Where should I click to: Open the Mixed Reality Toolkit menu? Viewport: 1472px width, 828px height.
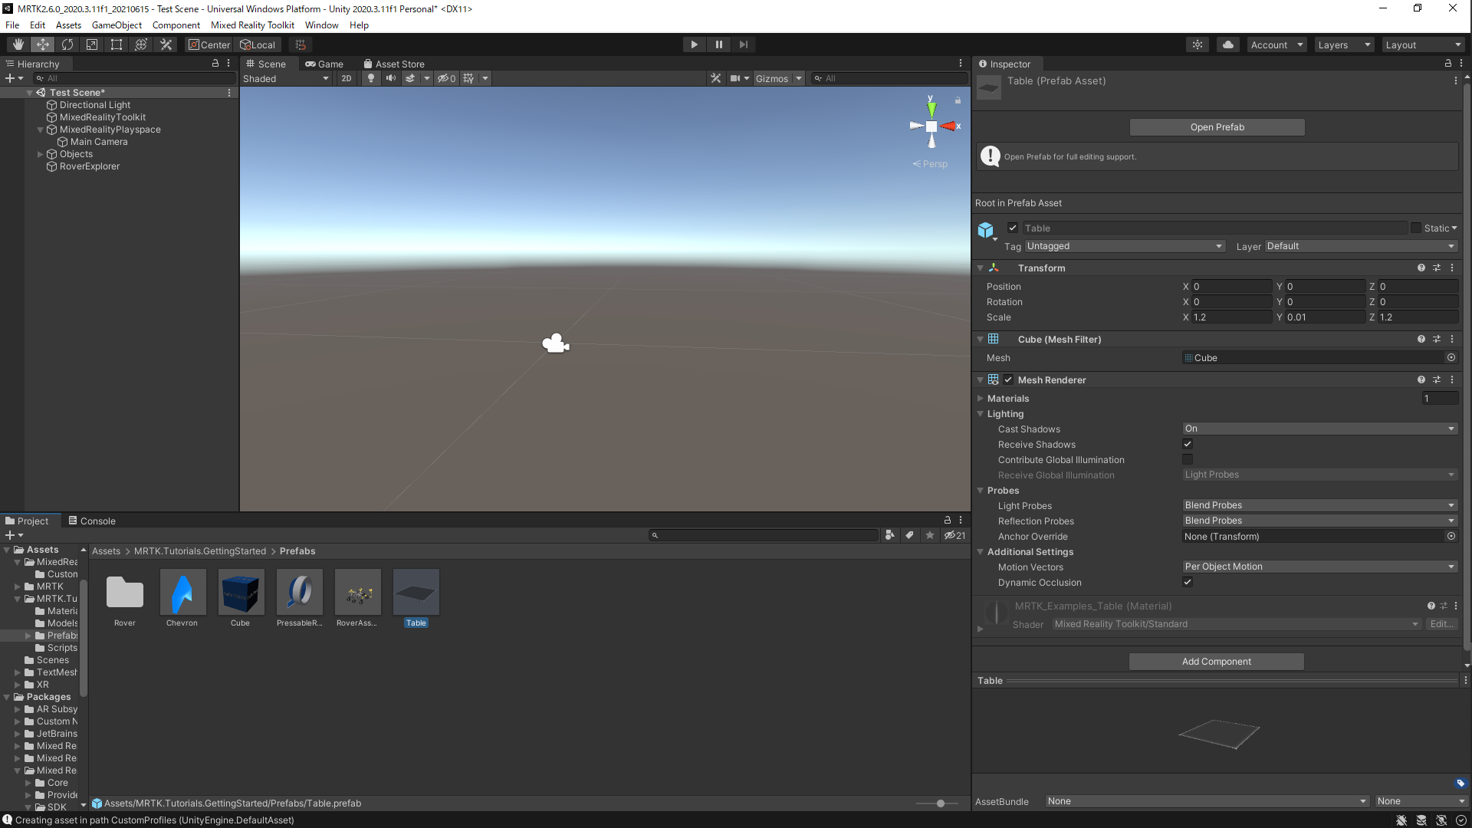tap(252, 25)
